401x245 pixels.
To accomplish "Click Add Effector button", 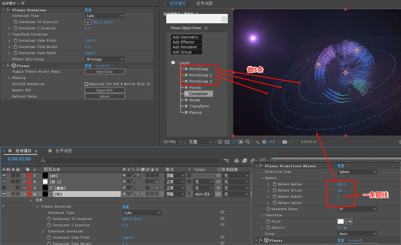I will tap(187, 42).
